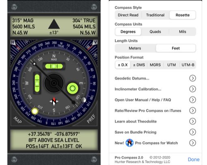
Task: Open preferences via the PREF corner
Action: click(x=91, y=119)
